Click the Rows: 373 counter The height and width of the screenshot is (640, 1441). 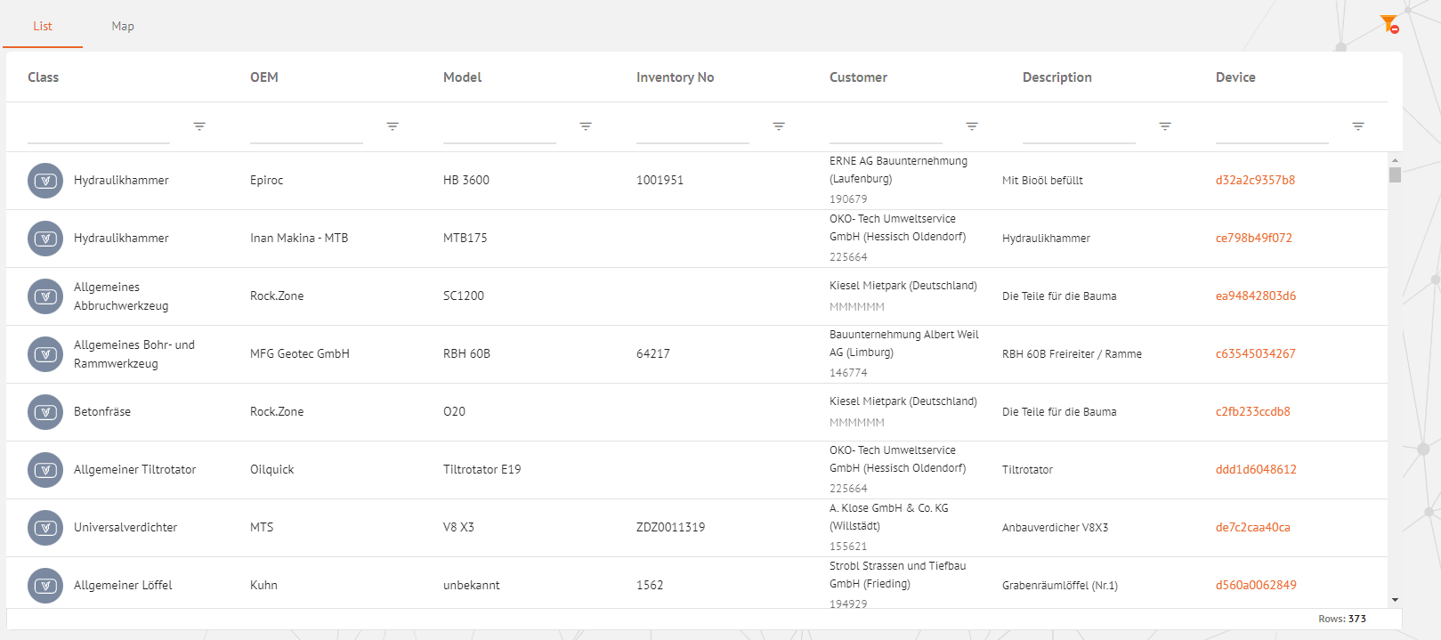click(x=1342, y=619)
